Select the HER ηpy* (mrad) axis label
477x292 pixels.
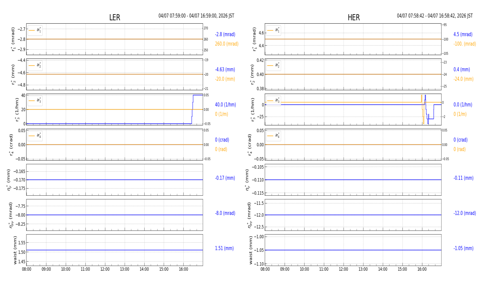(249, 215)
